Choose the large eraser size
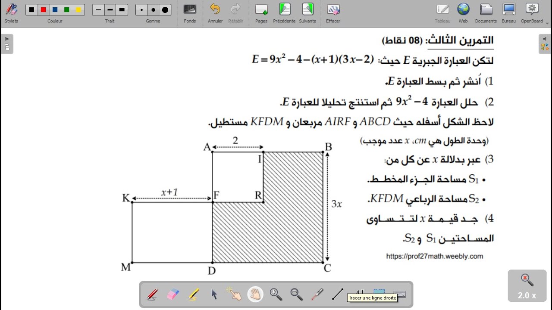Image resolution: width=552 pixels, height=310 pixels. 165,10
